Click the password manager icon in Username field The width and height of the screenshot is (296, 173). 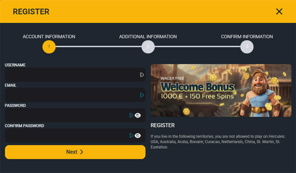click(x=142, y=75)
